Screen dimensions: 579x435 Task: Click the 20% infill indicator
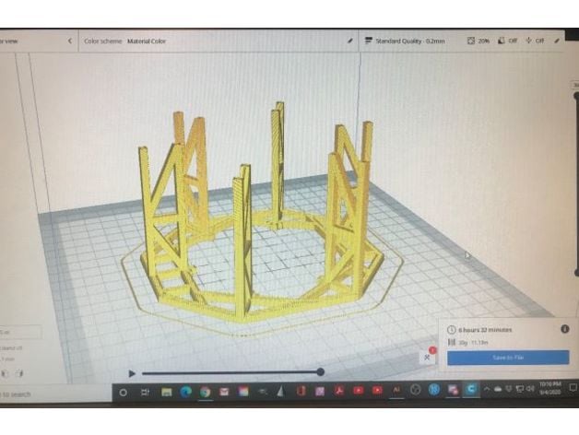click(x=479, y=41)
